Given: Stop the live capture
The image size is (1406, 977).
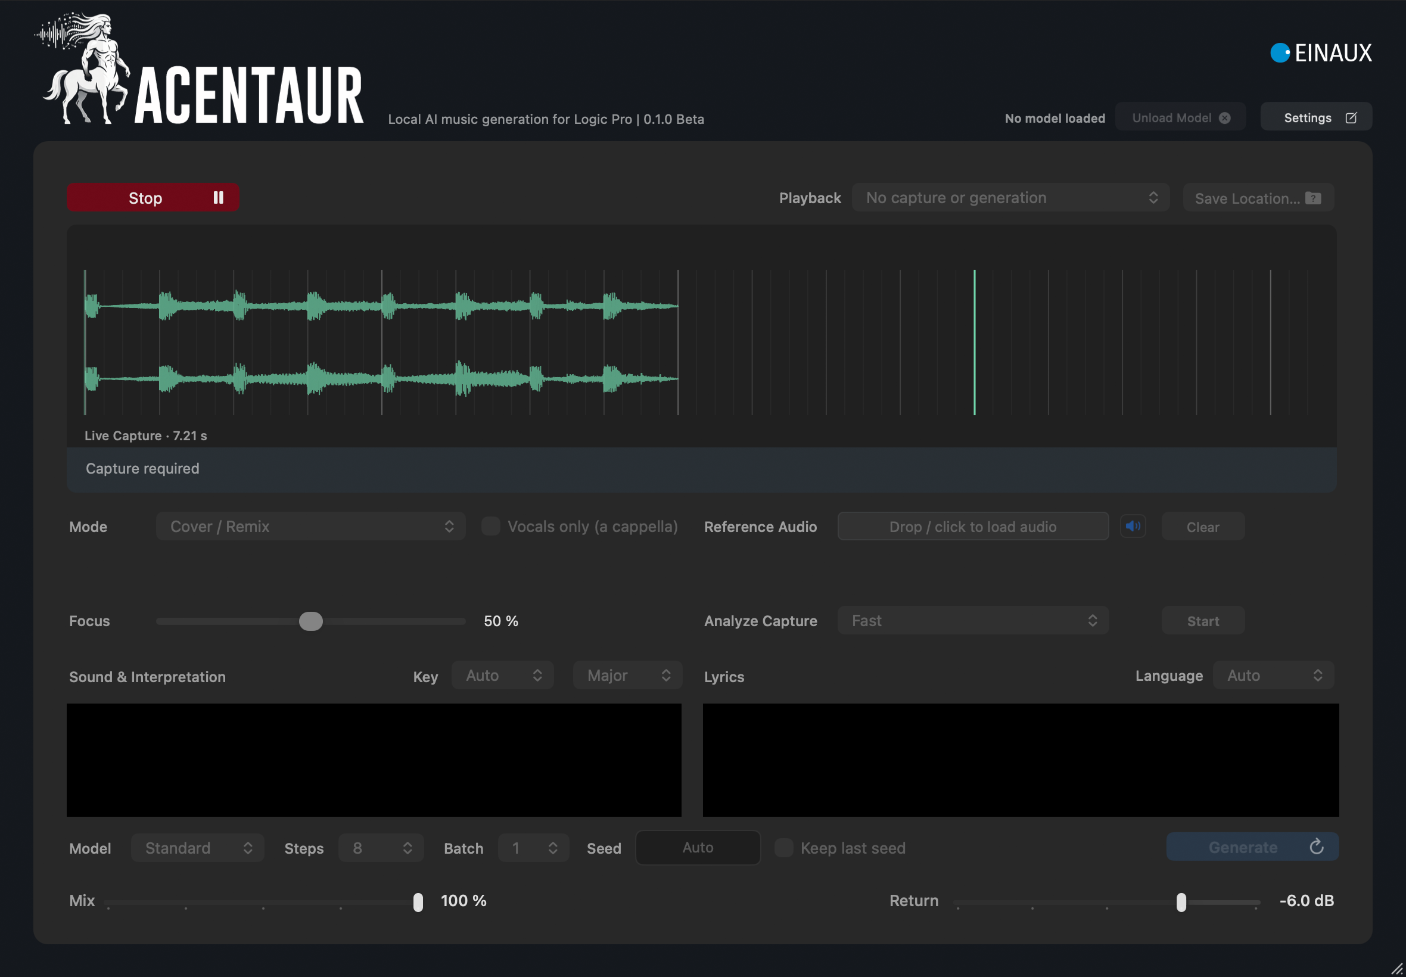Looking at the screenshot, I should pos(153,198).
